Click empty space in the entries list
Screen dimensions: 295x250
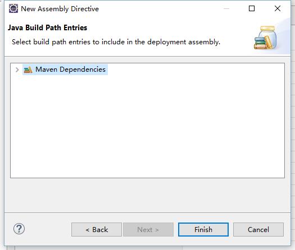click(147, 128)
